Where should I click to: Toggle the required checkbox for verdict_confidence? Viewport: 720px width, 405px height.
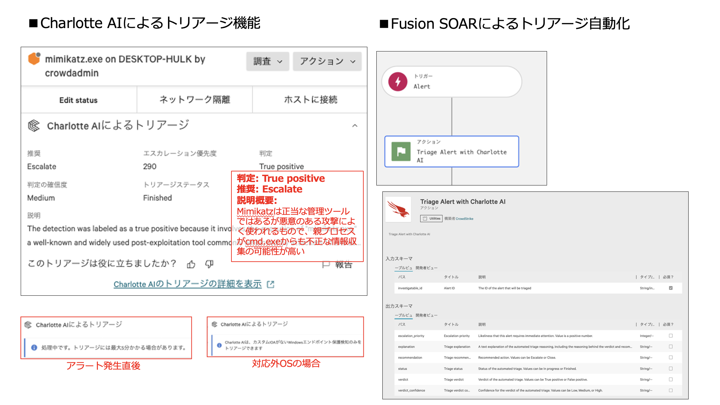point(671,390)
